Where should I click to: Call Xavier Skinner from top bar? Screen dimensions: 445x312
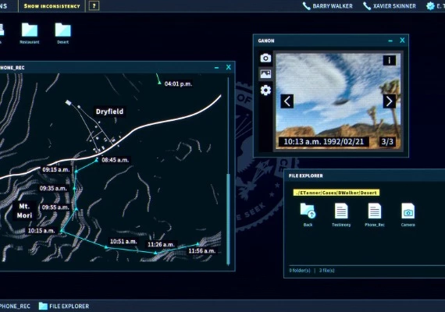click(x=390, y=6)
